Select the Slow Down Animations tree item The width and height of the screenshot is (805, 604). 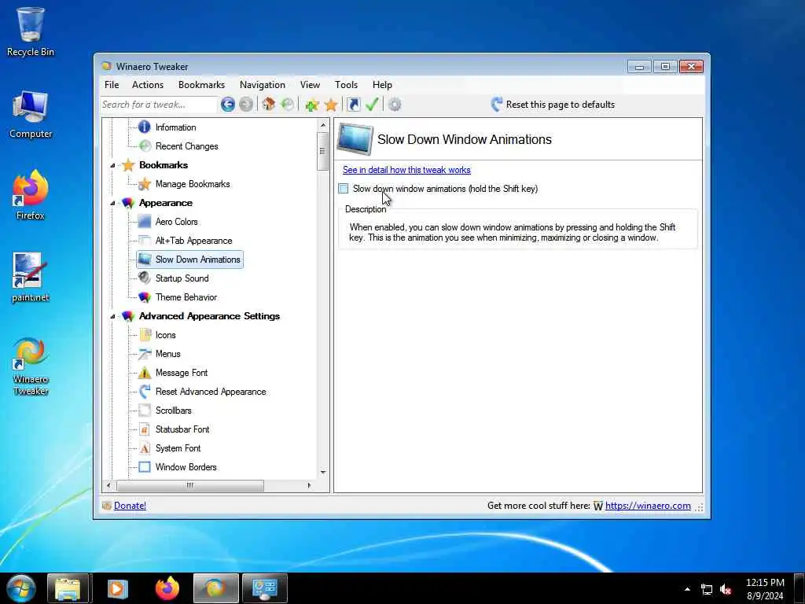189,260
